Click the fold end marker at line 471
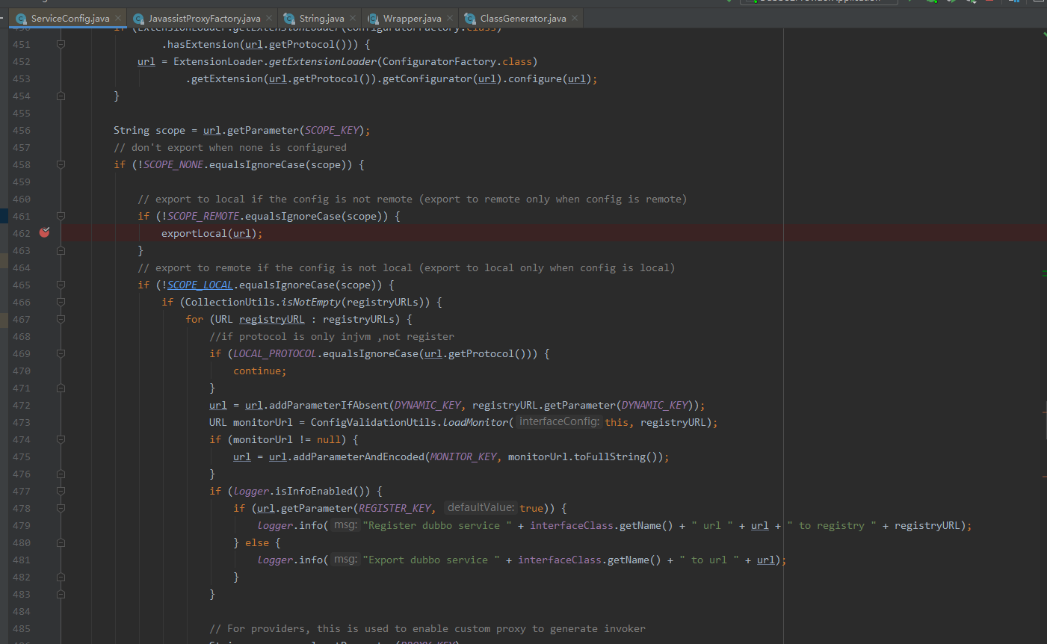The width and height of the screenshot is (1047, 644). [61, 388]
